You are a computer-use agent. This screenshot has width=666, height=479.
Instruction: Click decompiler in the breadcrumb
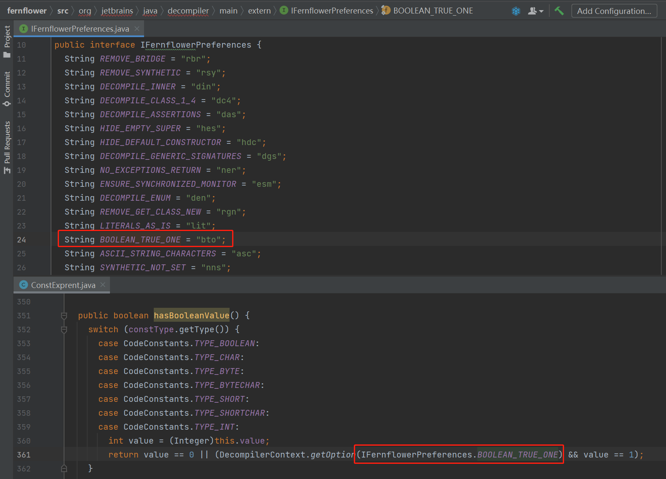(x=188, y=11)
